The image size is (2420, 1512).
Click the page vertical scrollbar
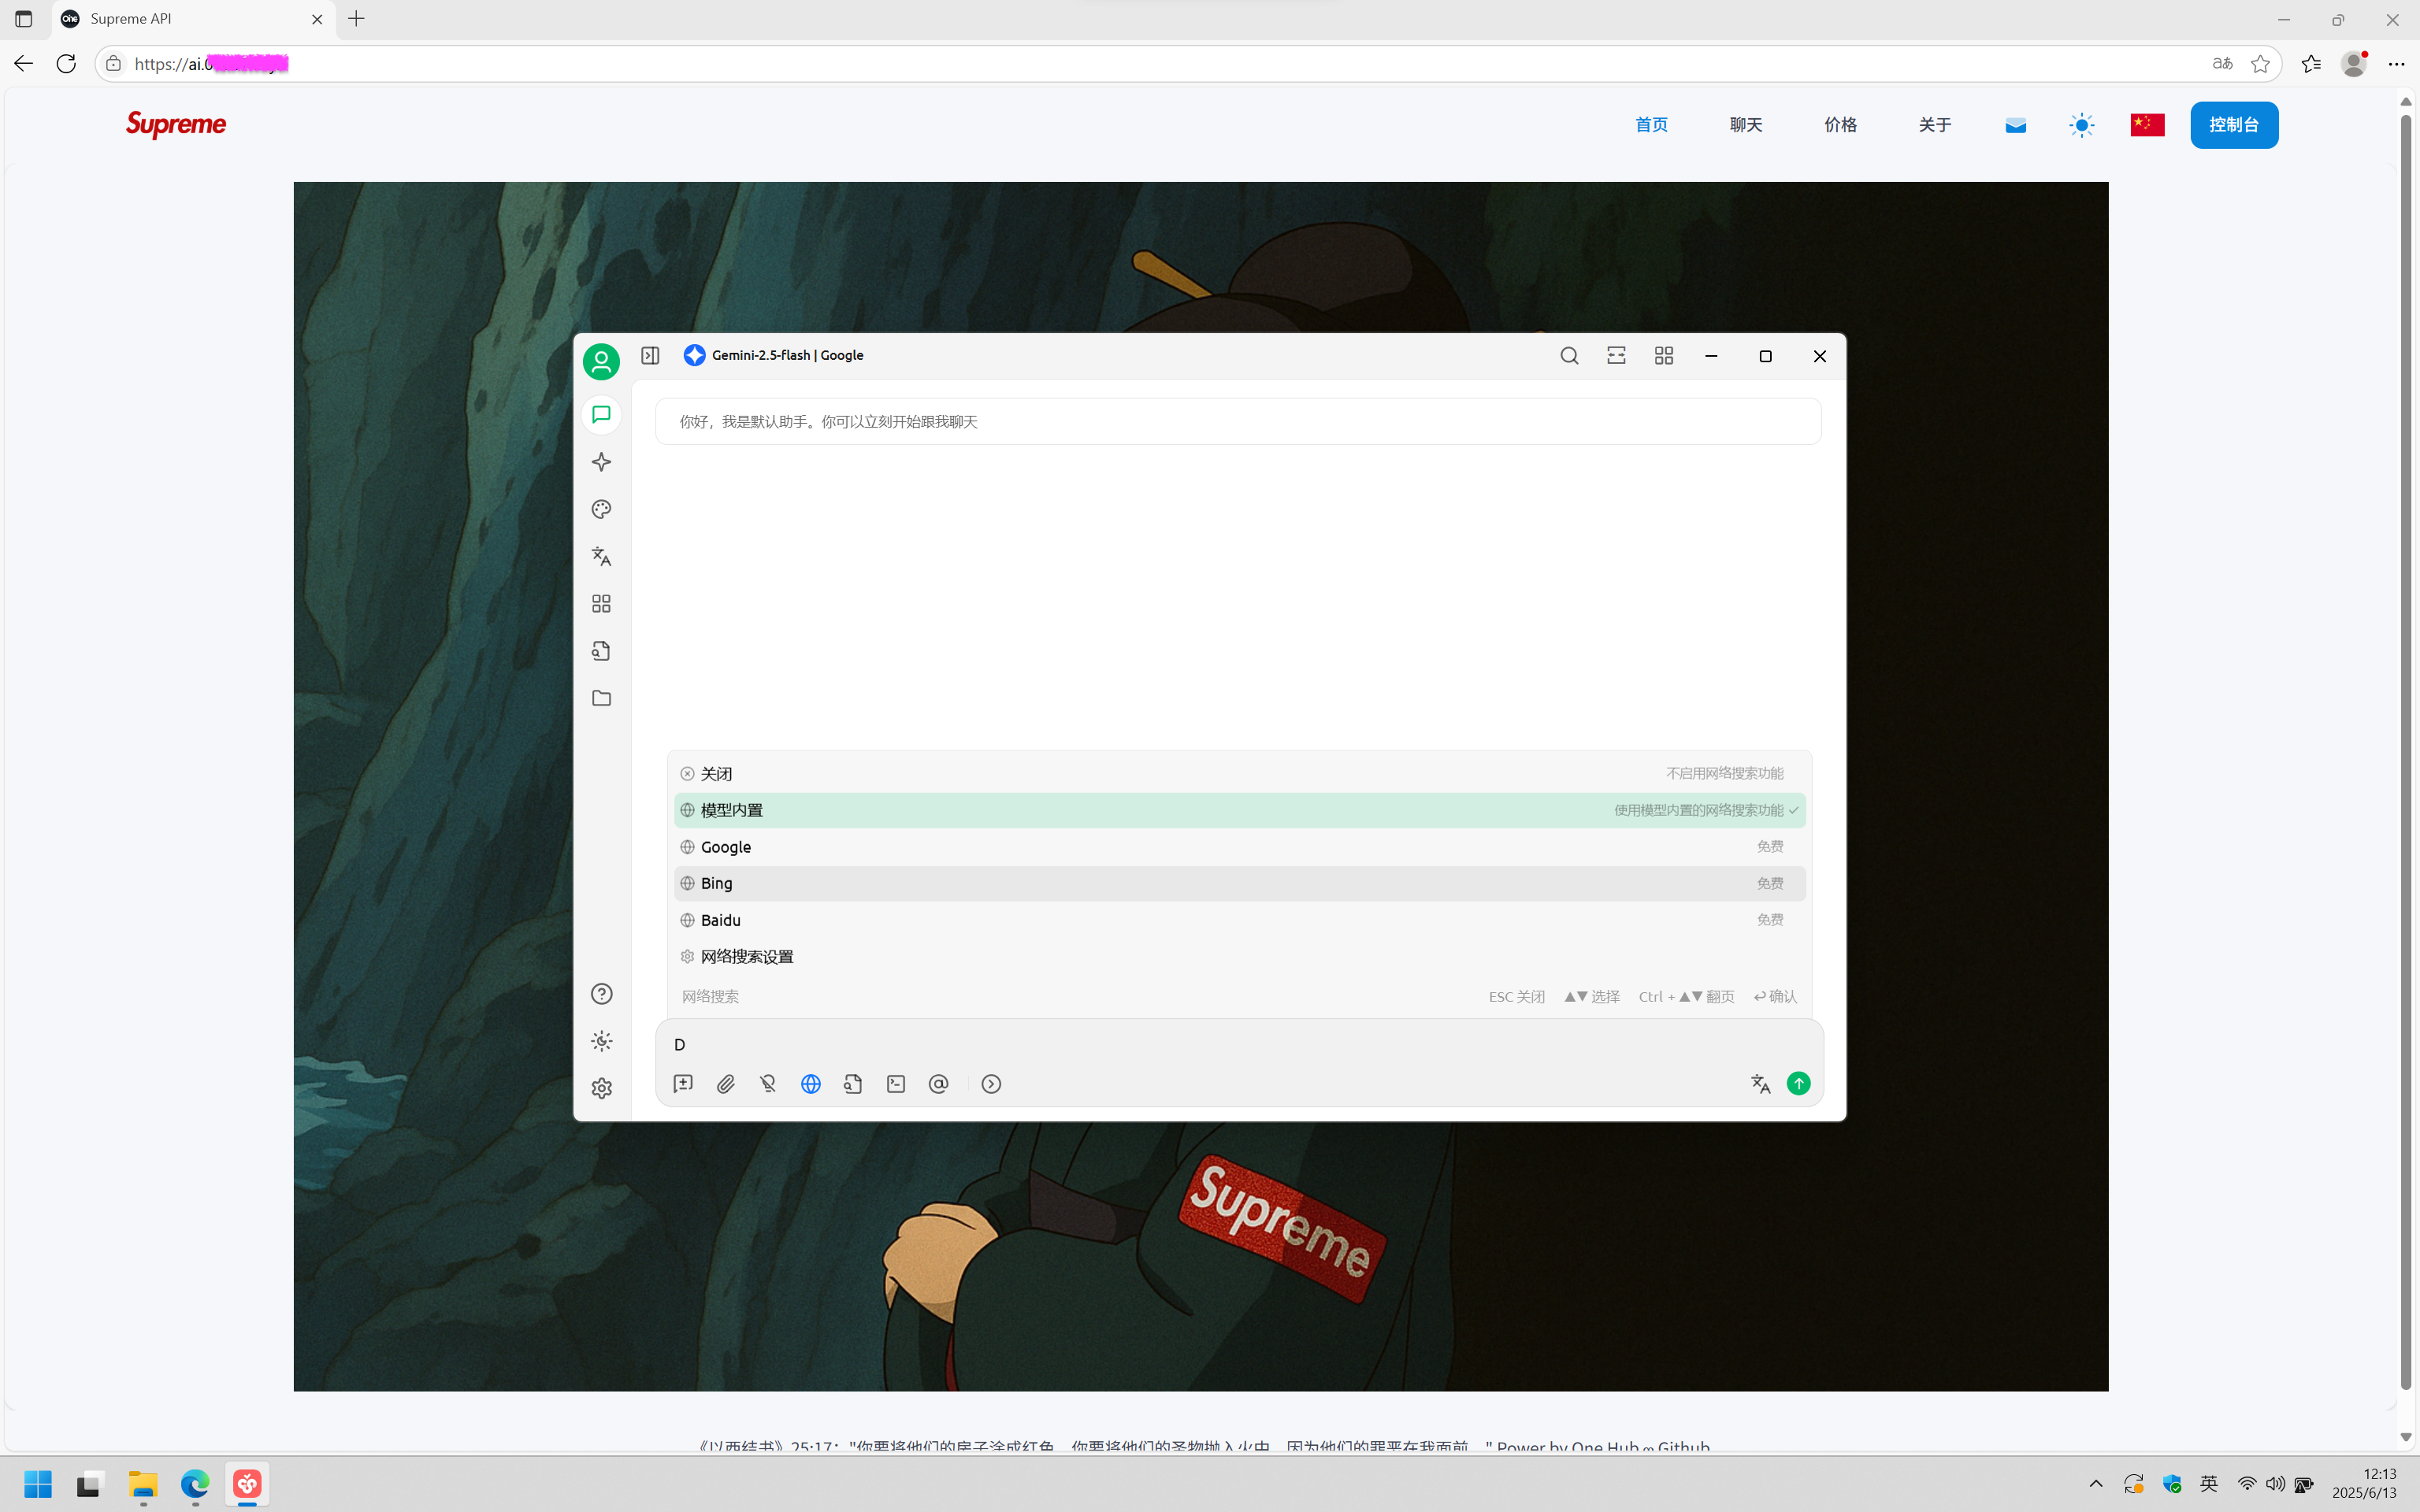pos(2406,752)
